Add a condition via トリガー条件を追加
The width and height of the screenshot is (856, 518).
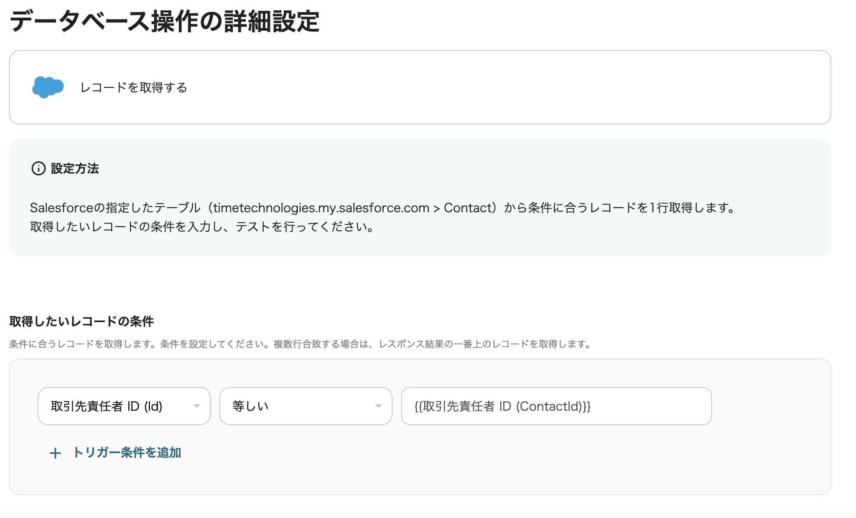127,453
